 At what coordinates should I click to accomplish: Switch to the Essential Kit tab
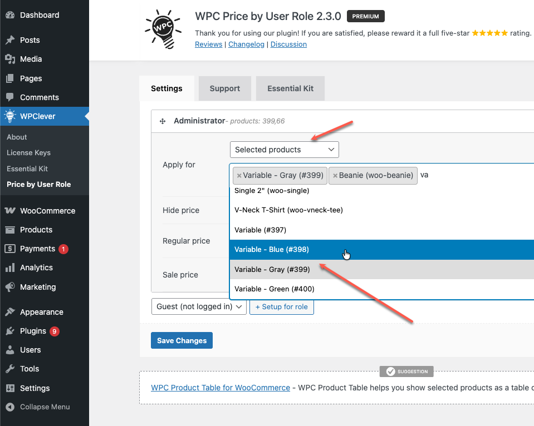coord(290,88)
